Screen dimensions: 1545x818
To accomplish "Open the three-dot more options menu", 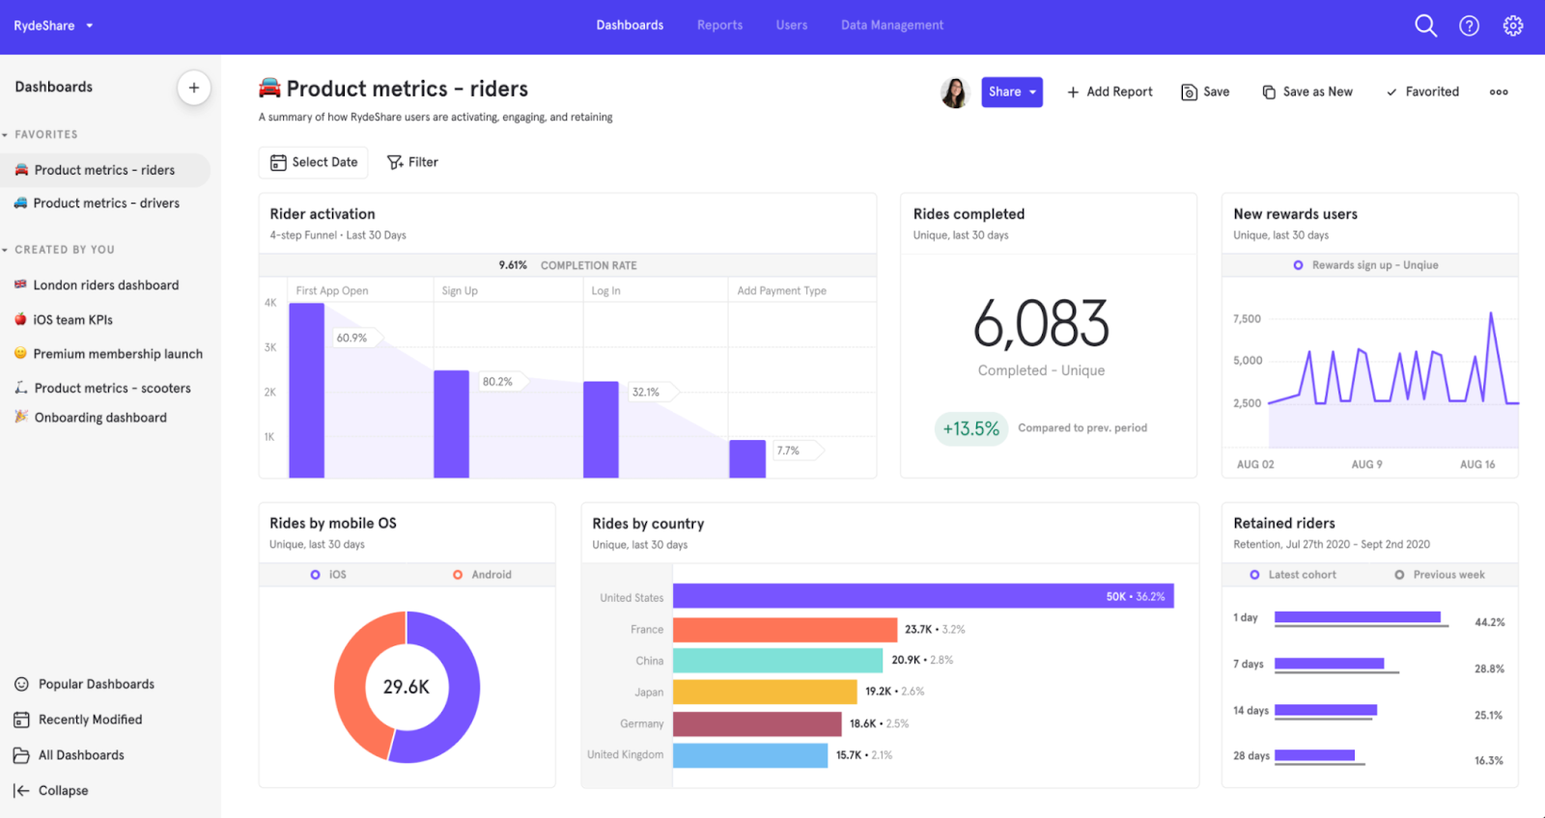I will (x=1498, y=93).
